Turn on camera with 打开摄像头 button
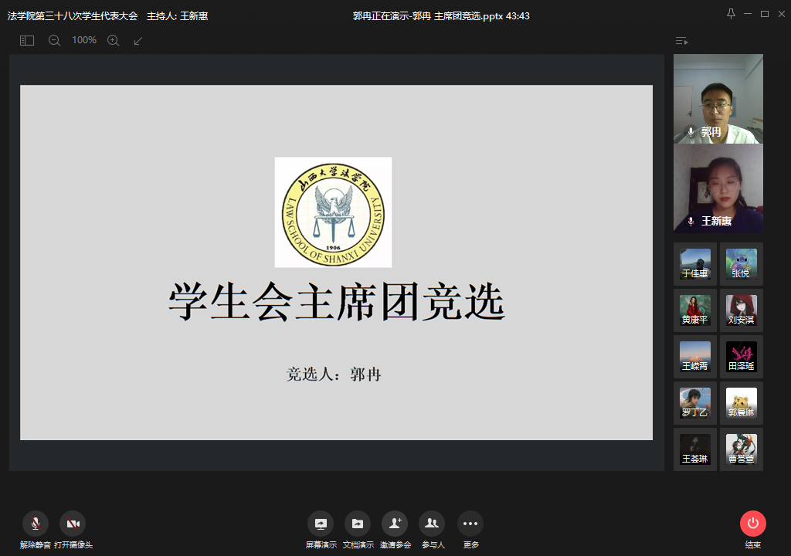The image size is (791, 556). (73, 531)
